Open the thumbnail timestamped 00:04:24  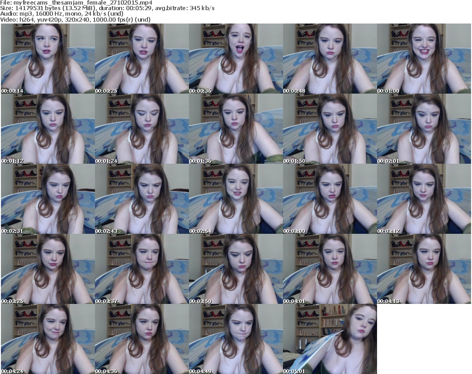click(48, 339)
